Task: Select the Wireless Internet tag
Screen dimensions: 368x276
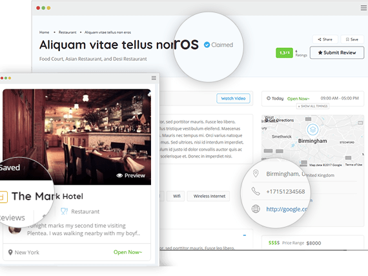Action: point(209,196)
